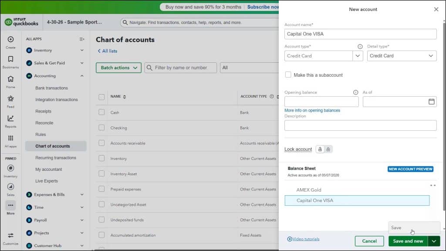
Task: Choose Save from the popup menu
Action: 414,227
